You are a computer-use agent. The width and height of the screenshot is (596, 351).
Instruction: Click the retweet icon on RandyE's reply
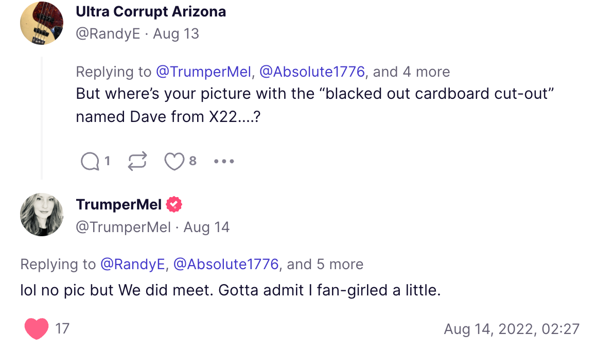[136, 161]
